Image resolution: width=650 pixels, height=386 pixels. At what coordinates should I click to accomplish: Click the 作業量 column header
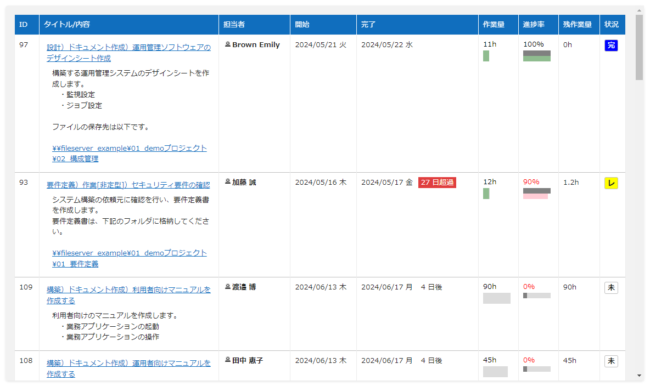(x=498, y=25)
